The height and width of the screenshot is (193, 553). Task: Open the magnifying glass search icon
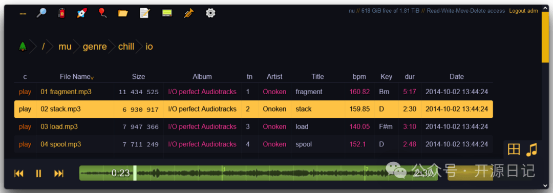tap(41, 13)
